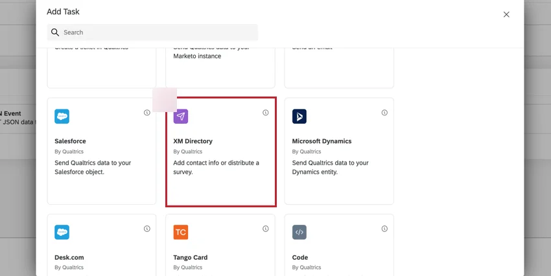The width and height of the screenshot is (551, 276).
Task: Show info for Desk.com task
Action: pos(147,229)
